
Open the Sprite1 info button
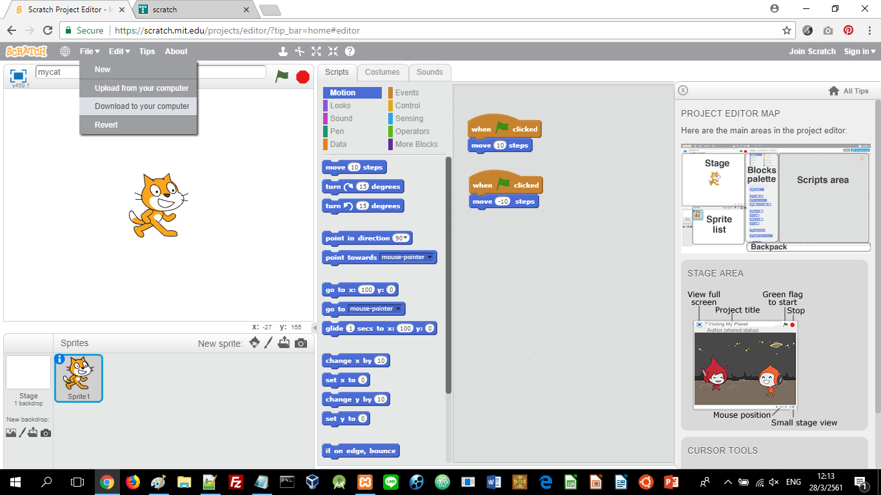click(60, 360)
